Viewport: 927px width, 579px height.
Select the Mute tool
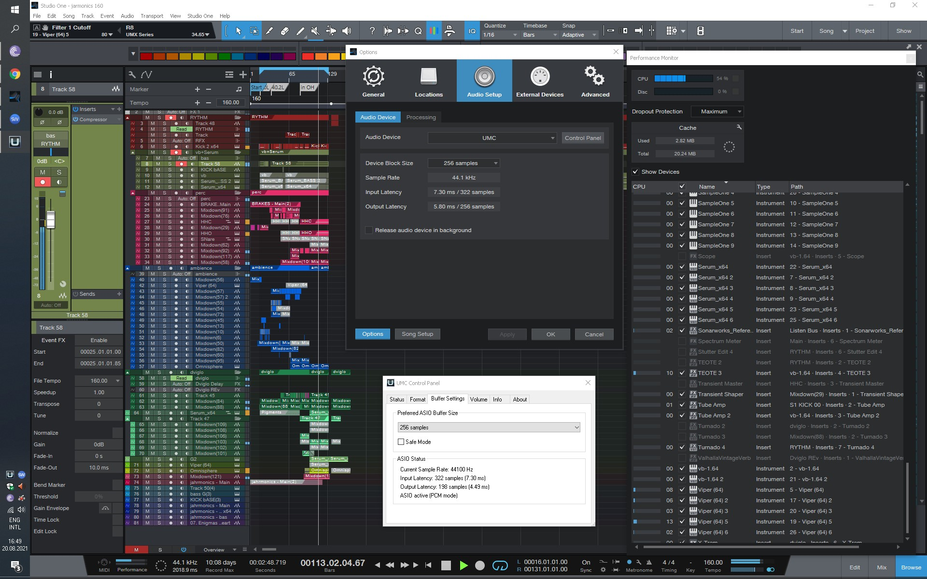click(315, 31)
